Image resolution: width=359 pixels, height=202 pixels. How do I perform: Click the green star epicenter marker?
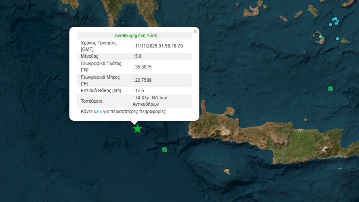tap(137, 129)
